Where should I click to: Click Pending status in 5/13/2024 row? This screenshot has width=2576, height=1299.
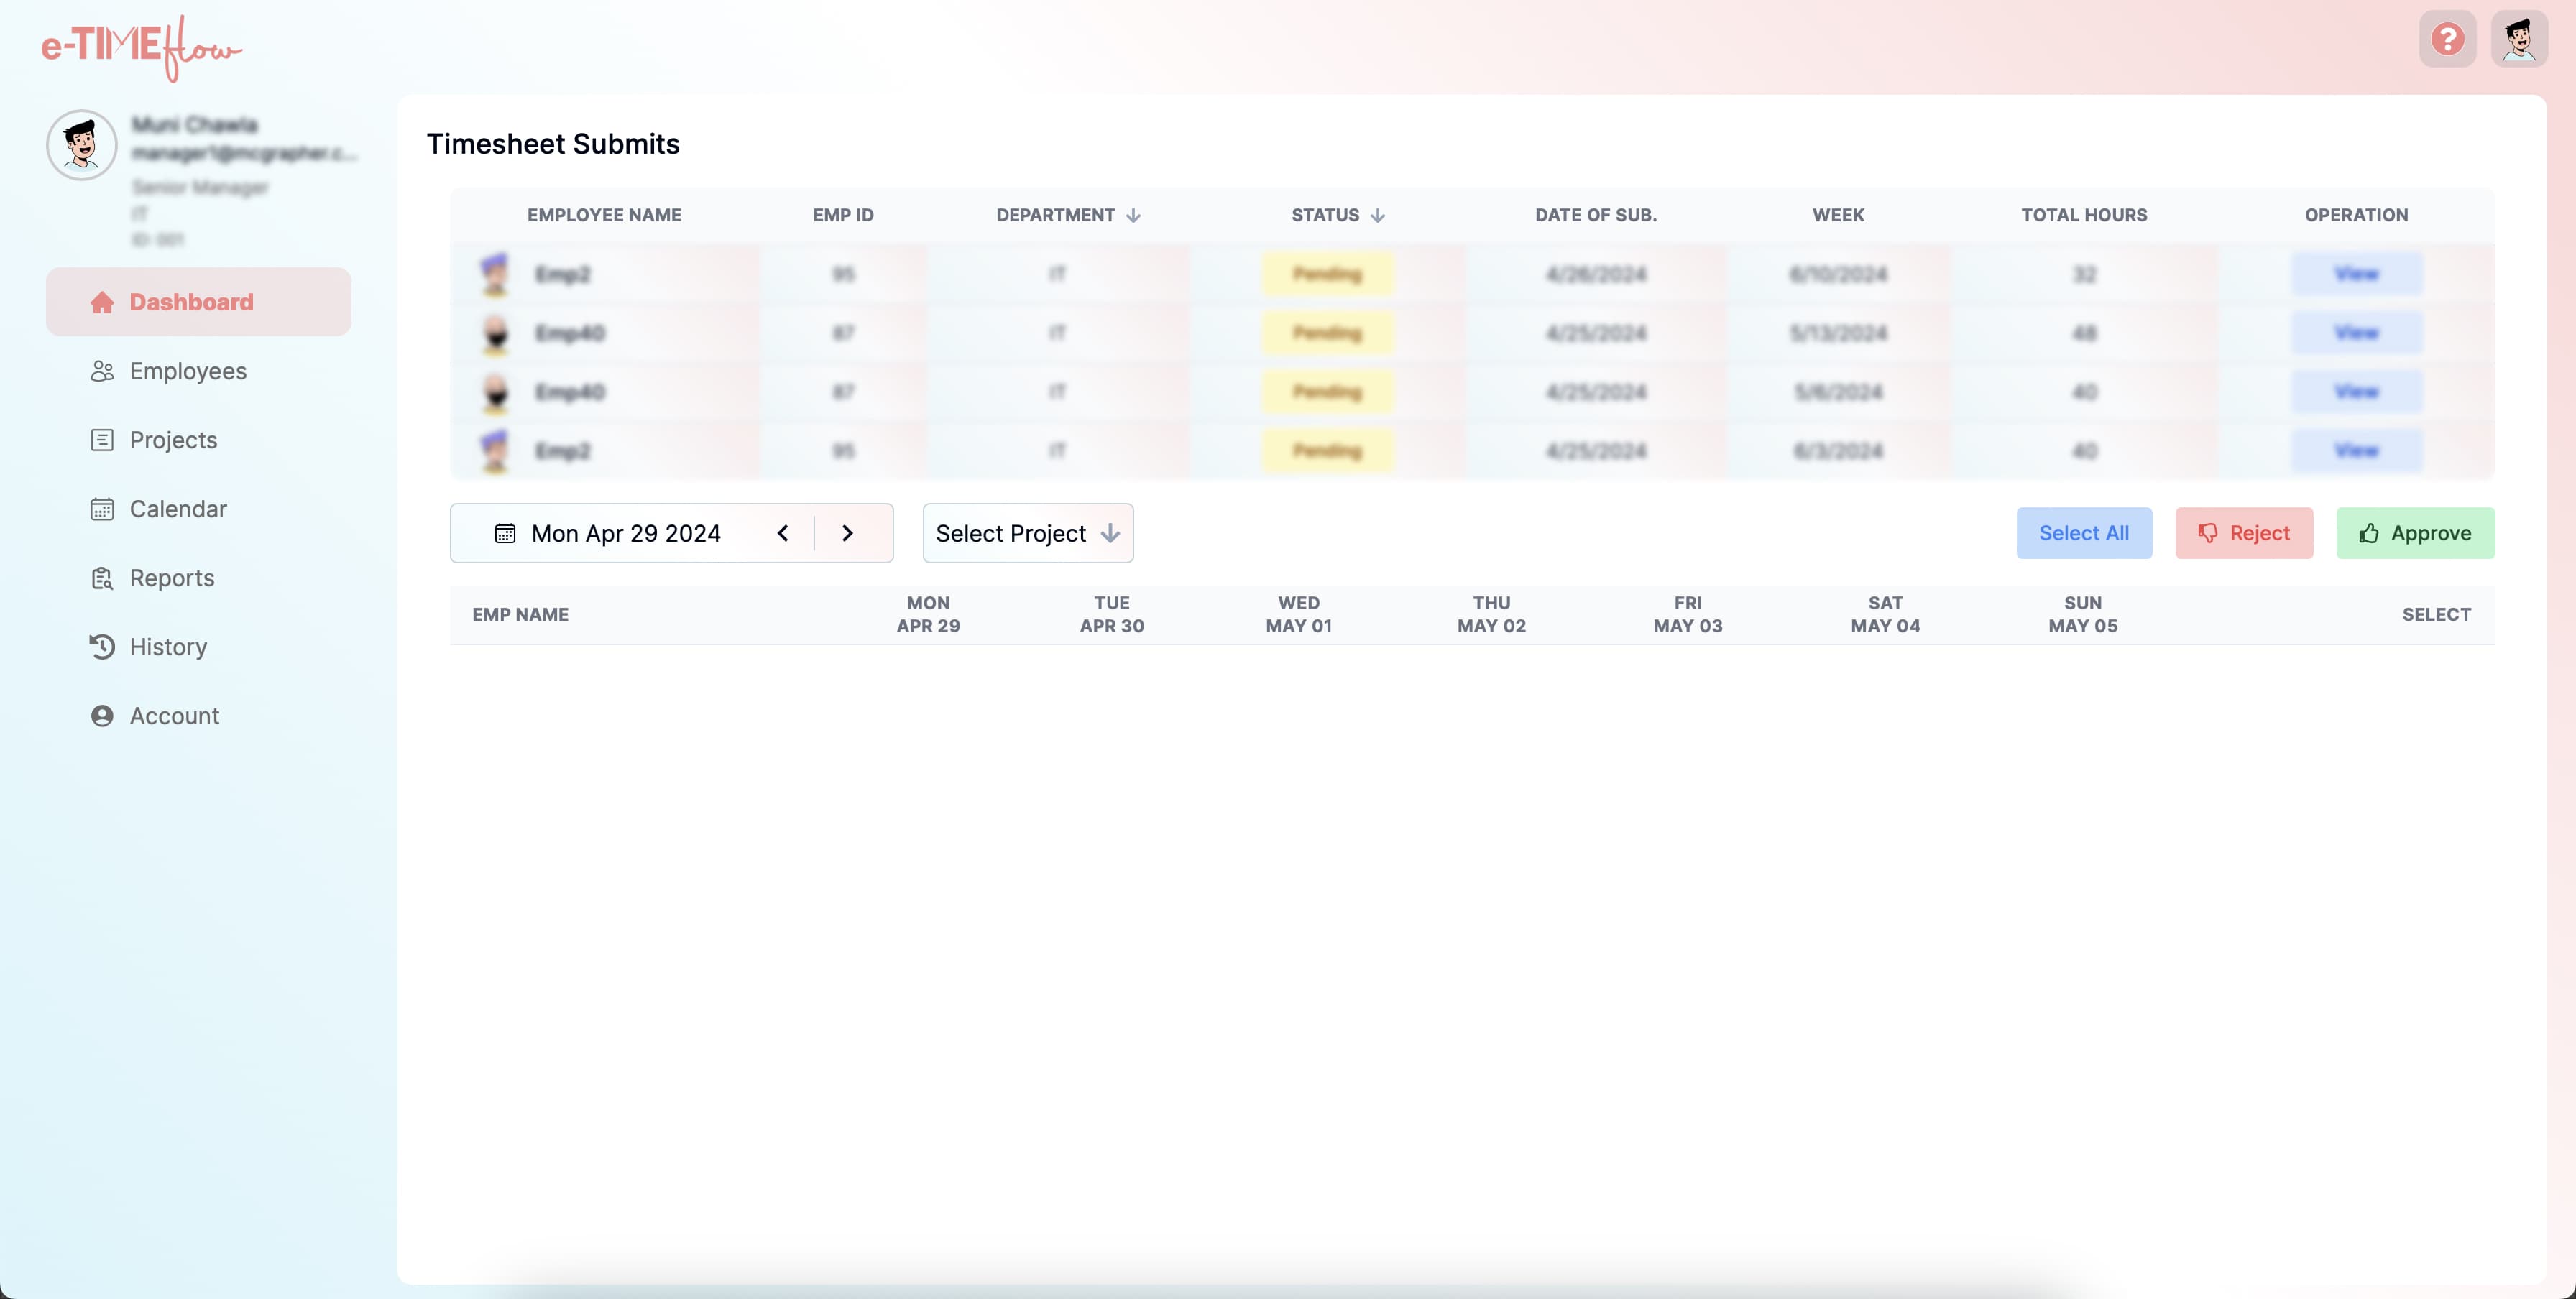point(1327,333)
